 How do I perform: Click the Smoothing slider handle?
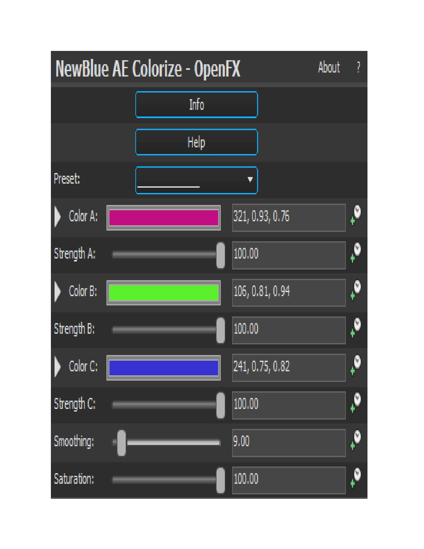(x=122, y=443)
